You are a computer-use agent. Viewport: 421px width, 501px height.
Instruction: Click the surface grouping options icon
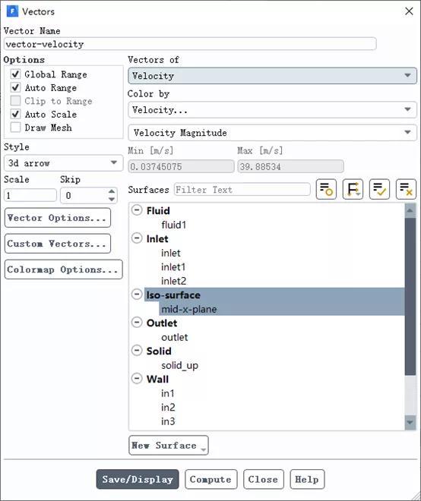pyautogui.click(x=353, y=189)
